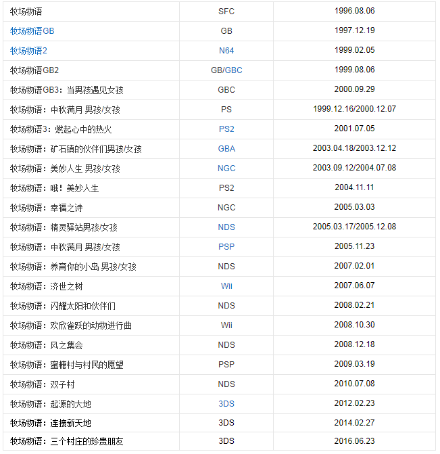The height and width of the screenshot is (454, 440).
Task: Click the date 1997.12.19
Action: (x=354, y=30)
